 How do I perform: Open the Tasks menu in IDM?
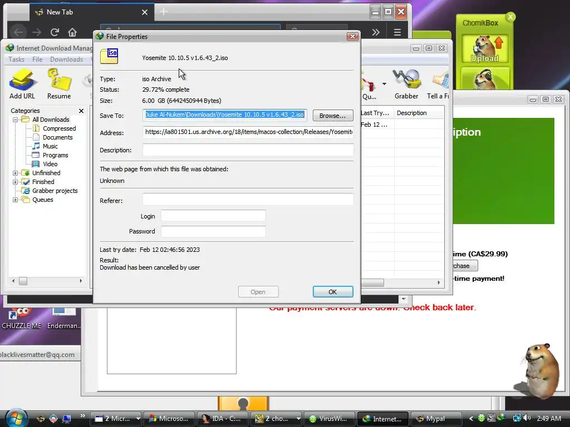[x=16, y=59]
